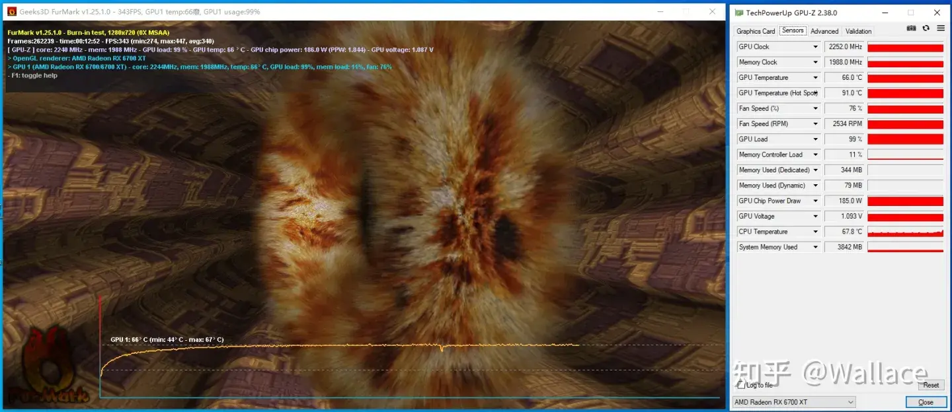Click the GPU Load value 99 %
Image resolution: width=952 pixels, height=412 pixels.
[844, 139]
